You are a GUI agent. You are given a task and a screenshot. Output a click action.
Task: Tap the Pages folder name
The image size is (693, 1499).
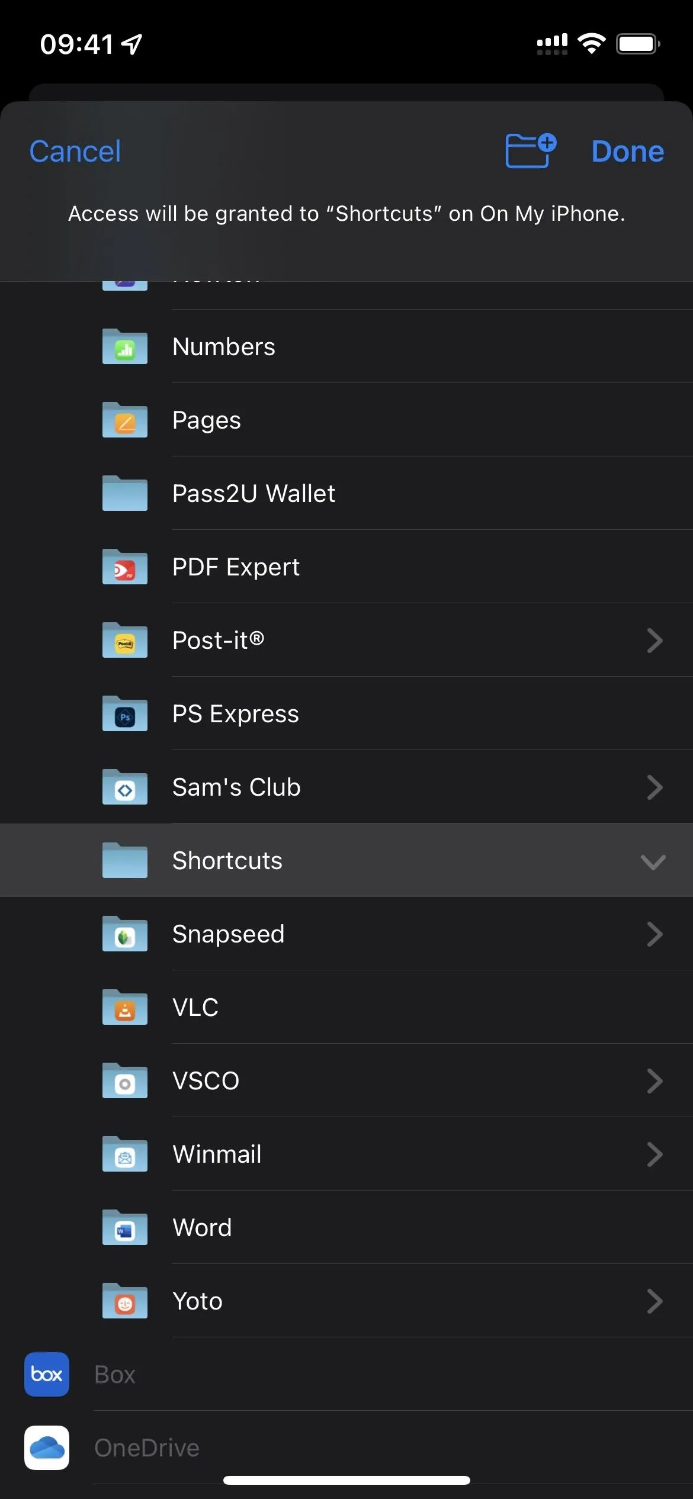[207, 421]
